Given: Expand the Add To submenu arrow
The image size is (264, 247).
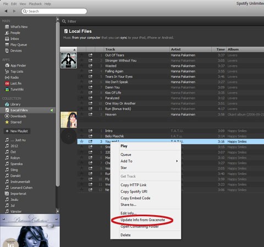Looking at the screenshot, I should tap(177, 161).
